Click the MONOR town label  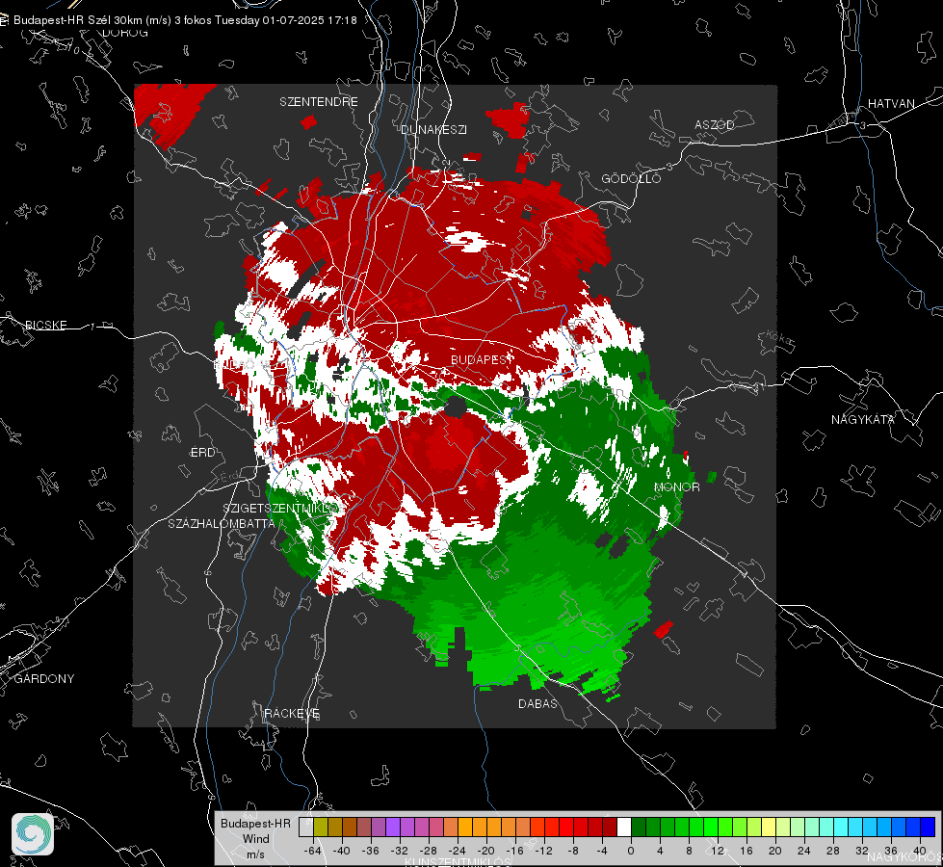(x=676, y=486)
